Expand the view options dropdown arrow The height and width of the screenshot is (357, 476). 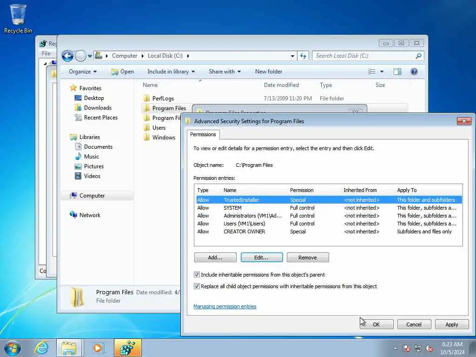pyautogui.click(x=382, y=72)
